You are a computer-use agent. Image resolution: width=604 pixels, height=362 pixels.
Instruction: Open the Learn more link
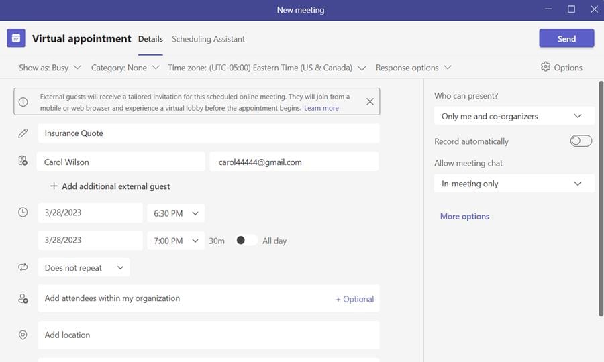tap(321, 108)
